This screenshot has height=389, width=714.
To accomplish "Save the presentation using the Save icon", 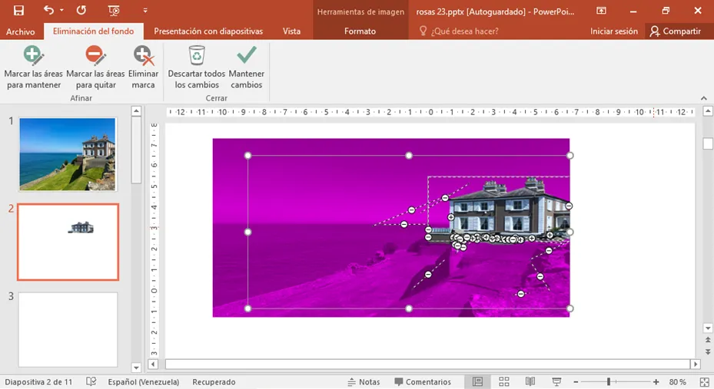I will coord(18,11).
